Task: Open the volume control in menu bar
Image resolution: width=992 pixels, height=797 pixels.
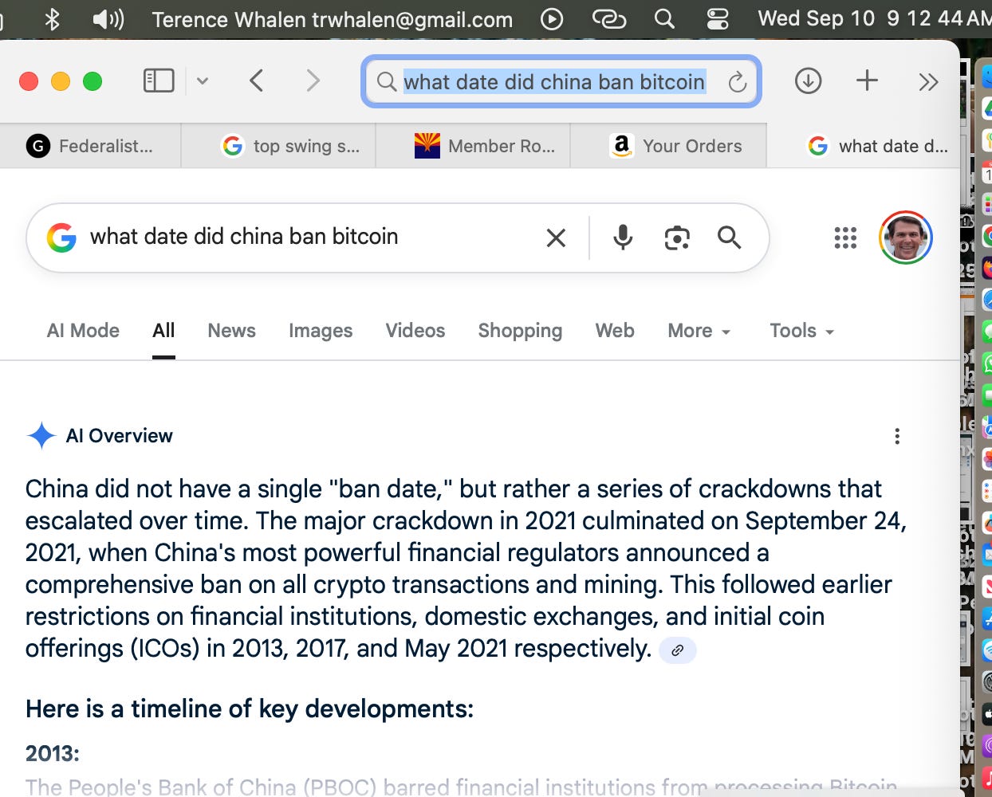Action: coord(108,18)
